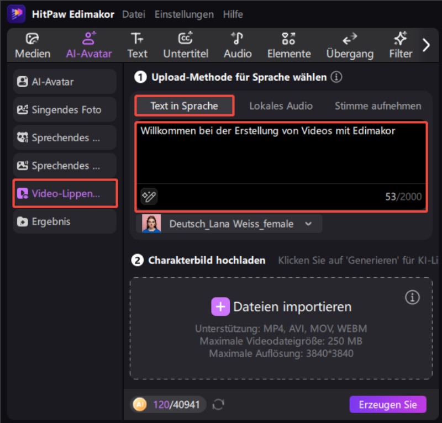Switch to Lokales Audio tab
This screenshot has height=423, width=442.
[x=281, y=106]
